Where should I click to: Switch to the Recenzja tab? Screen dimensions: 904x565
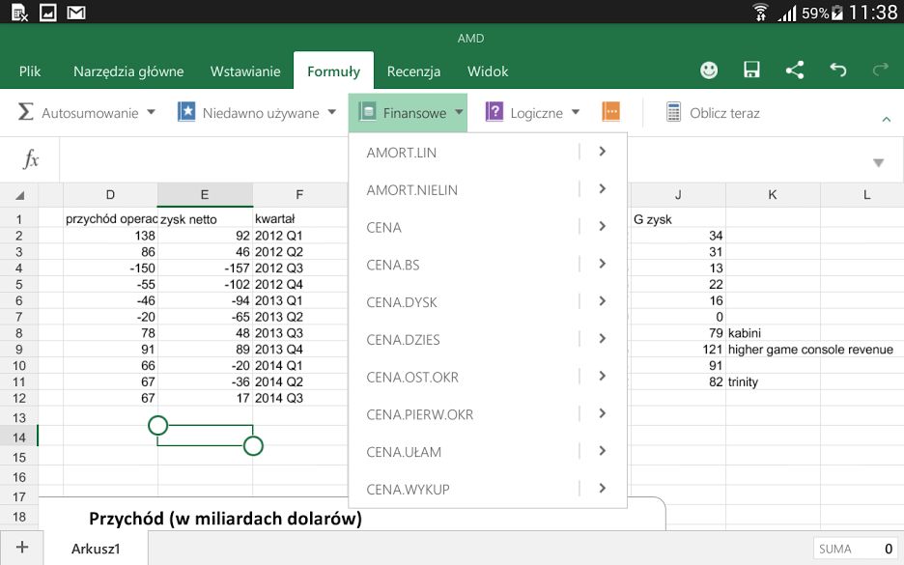[413, 71]
